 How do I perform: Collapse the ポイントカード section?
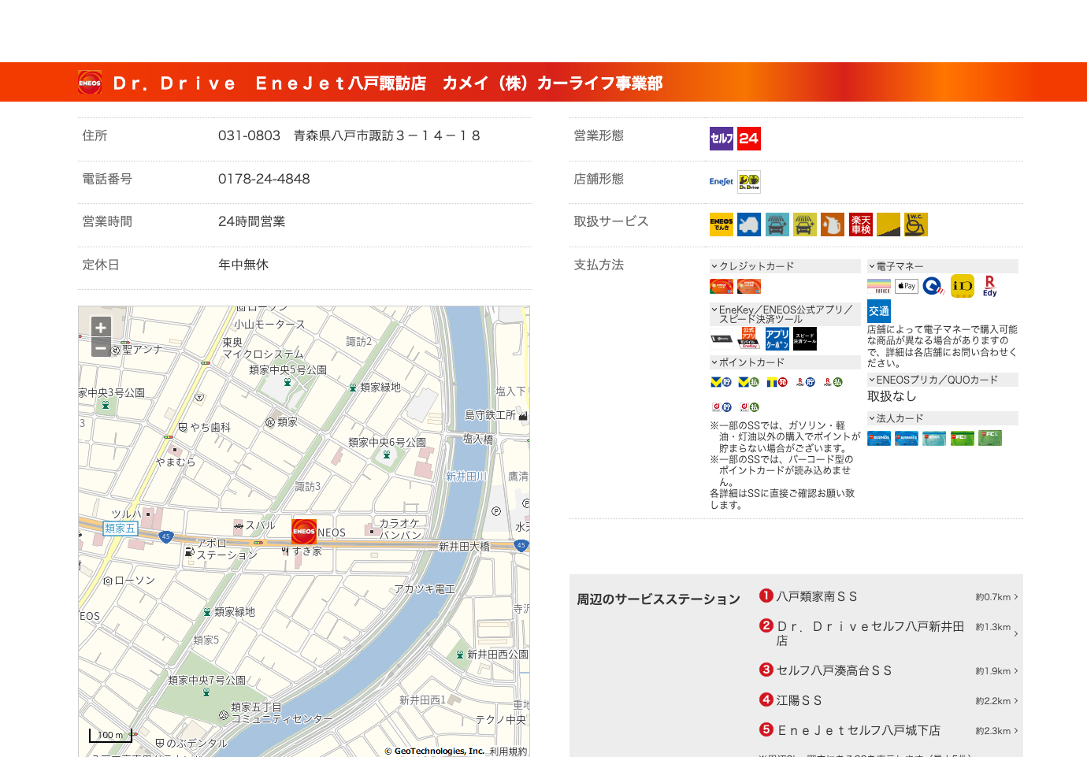(x=785, y=362)
